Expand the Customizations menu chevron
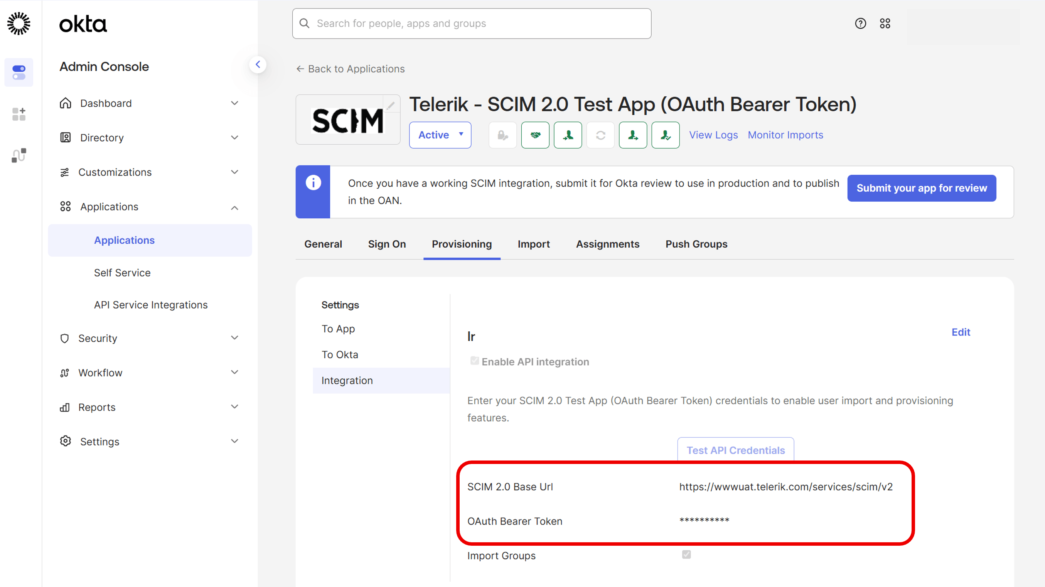The image size is (1045, 587). pos(234,172)
